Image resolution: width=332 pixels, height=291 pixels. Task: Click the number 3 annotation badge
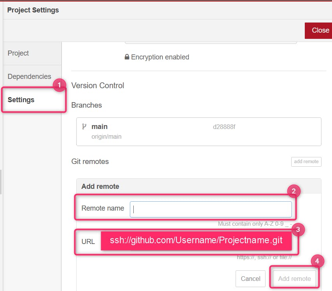tap(298, 230)
